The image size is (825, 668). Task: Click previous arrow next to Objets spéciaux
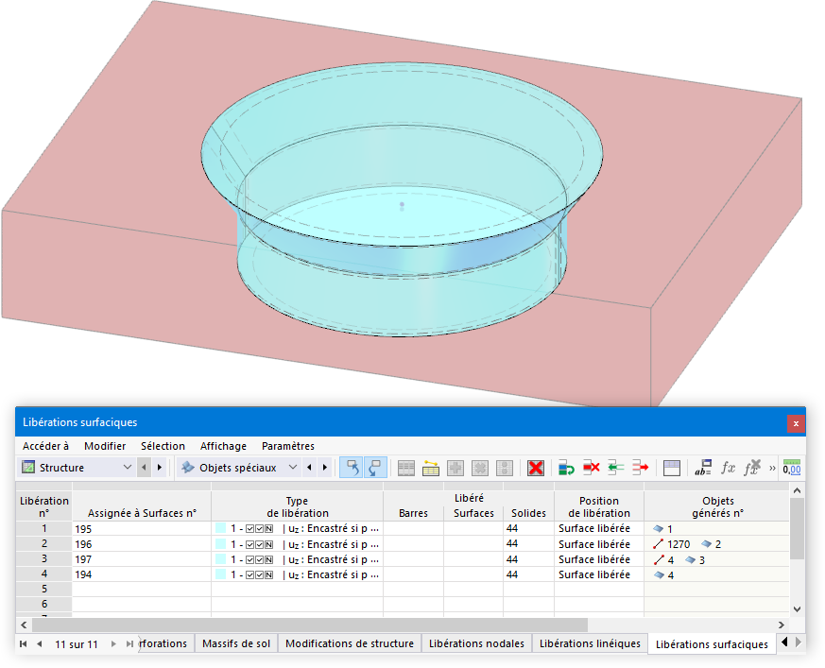point(309,468)
